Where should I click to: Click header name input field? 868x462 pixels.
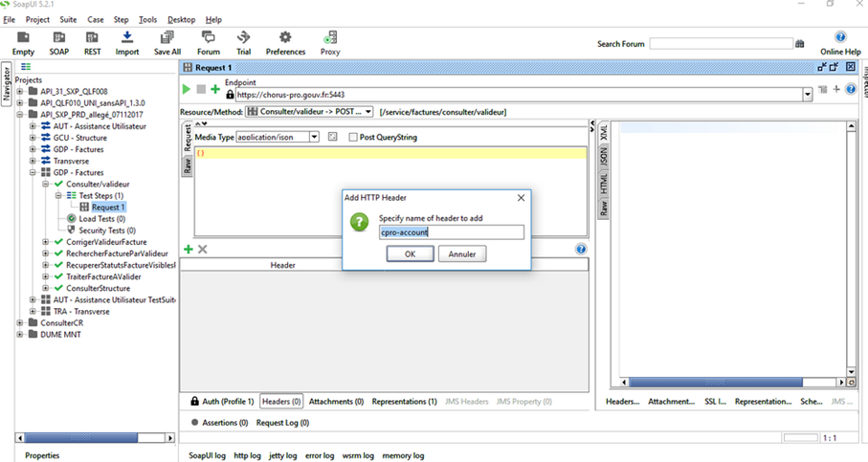[451, 232]
